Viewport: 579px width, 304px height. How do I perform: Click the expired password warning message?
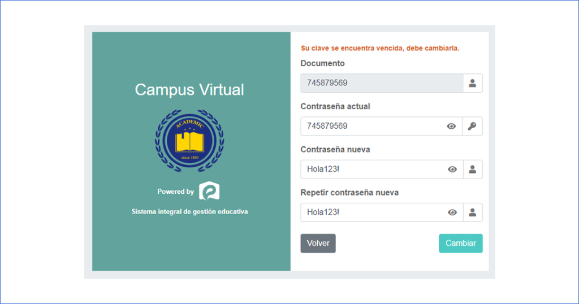380,49
